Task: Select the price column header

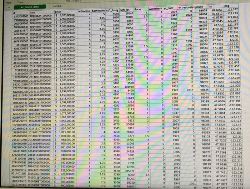Action: click(x=65, y=12)
